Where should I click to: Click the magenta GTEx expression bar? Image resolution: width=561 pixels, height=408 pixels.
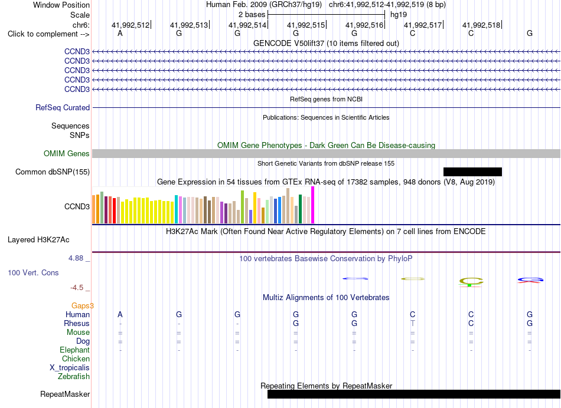(313, 205)
